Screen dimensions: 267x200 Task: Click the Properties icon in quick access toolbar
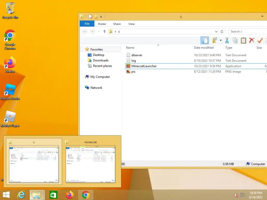click(90, 17)
